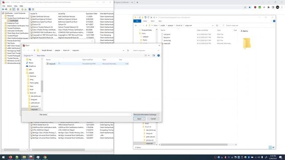
Task: Click refresh icon in File Explorer address bar
Action: click(217, 26)
